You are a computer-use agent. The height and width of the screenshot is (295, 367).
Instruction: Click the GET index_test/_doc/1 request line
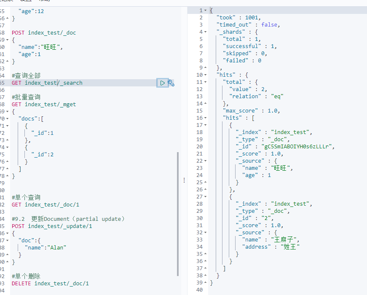click(x=46, y=205)
